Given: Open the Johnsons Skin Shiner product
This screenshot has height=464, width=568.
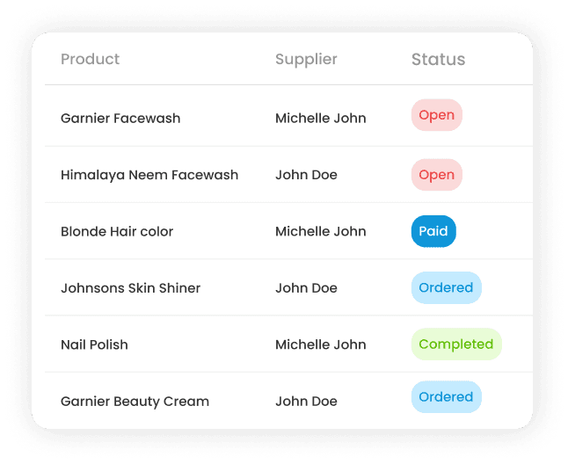Looking at the screenshot, I should point(130,288).
